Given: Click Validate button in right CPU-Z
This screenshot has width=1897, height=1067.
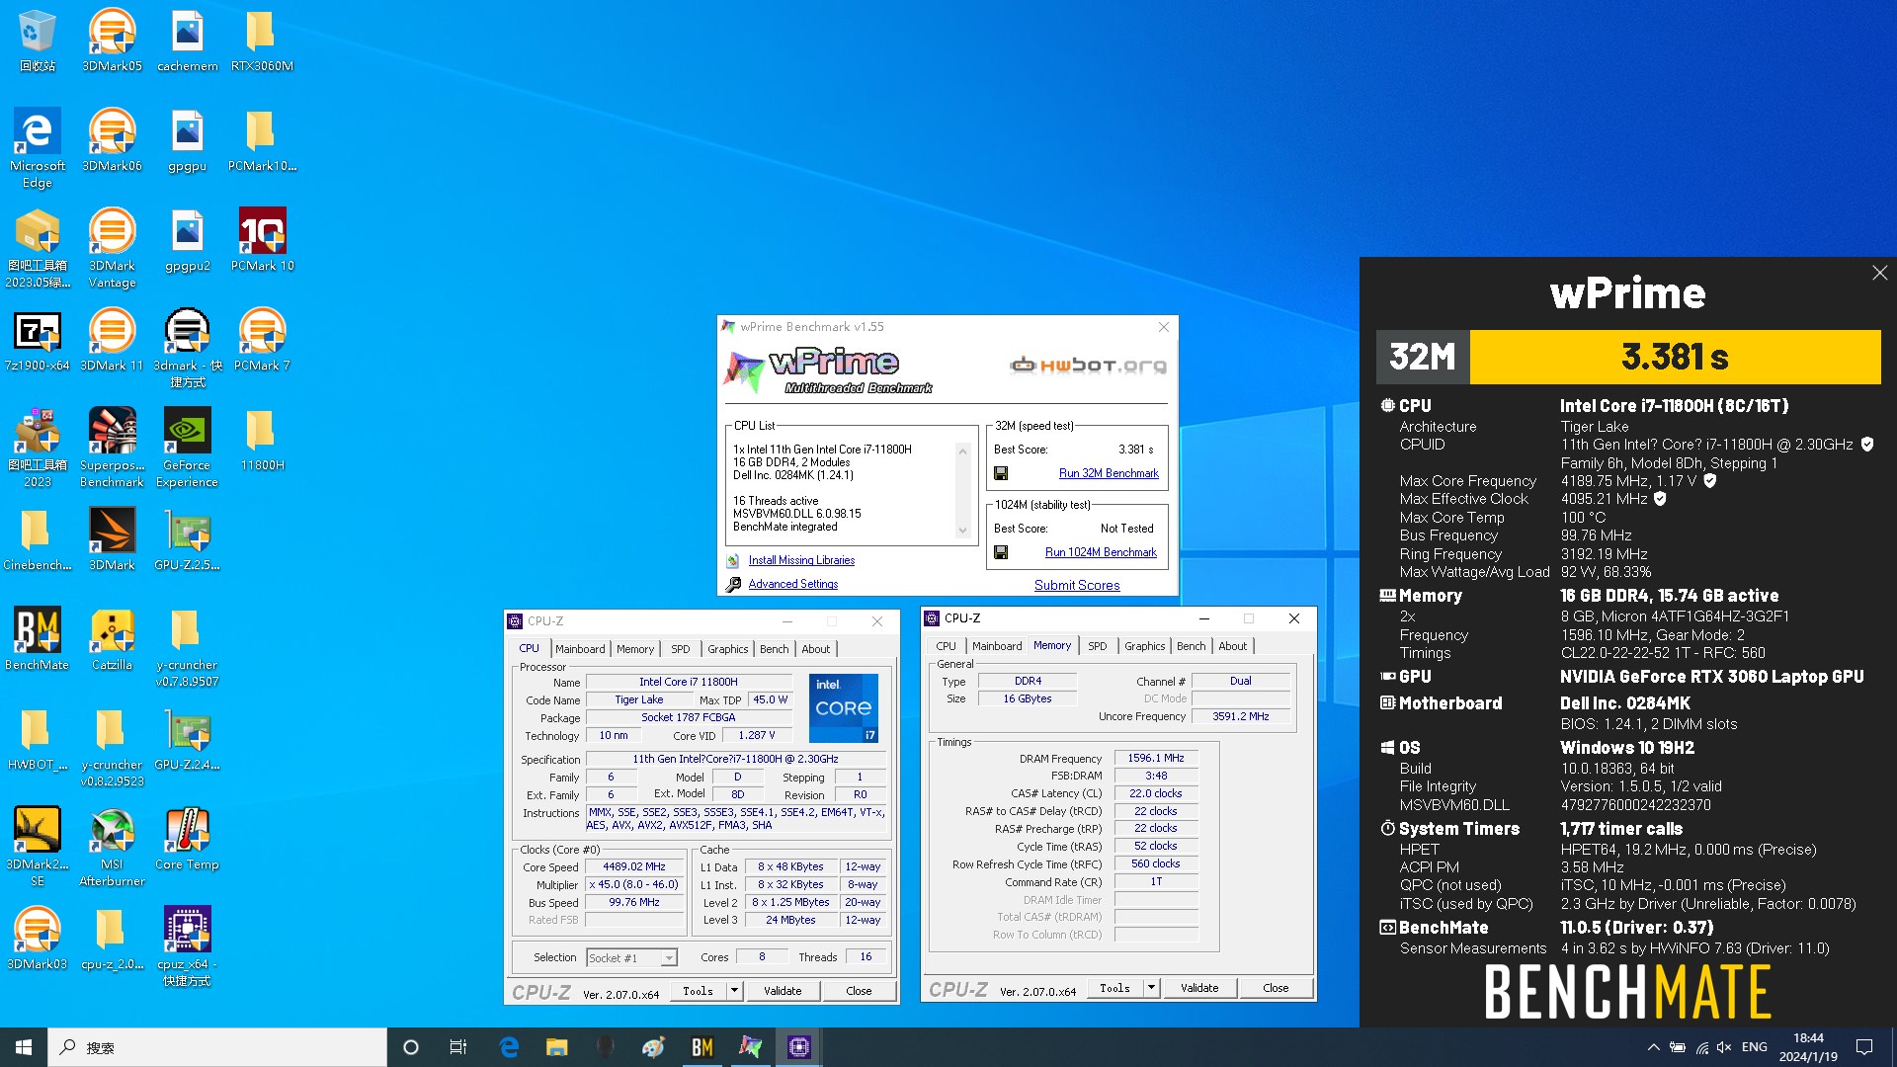Looking at the screenshot, I should point(1199,988).
